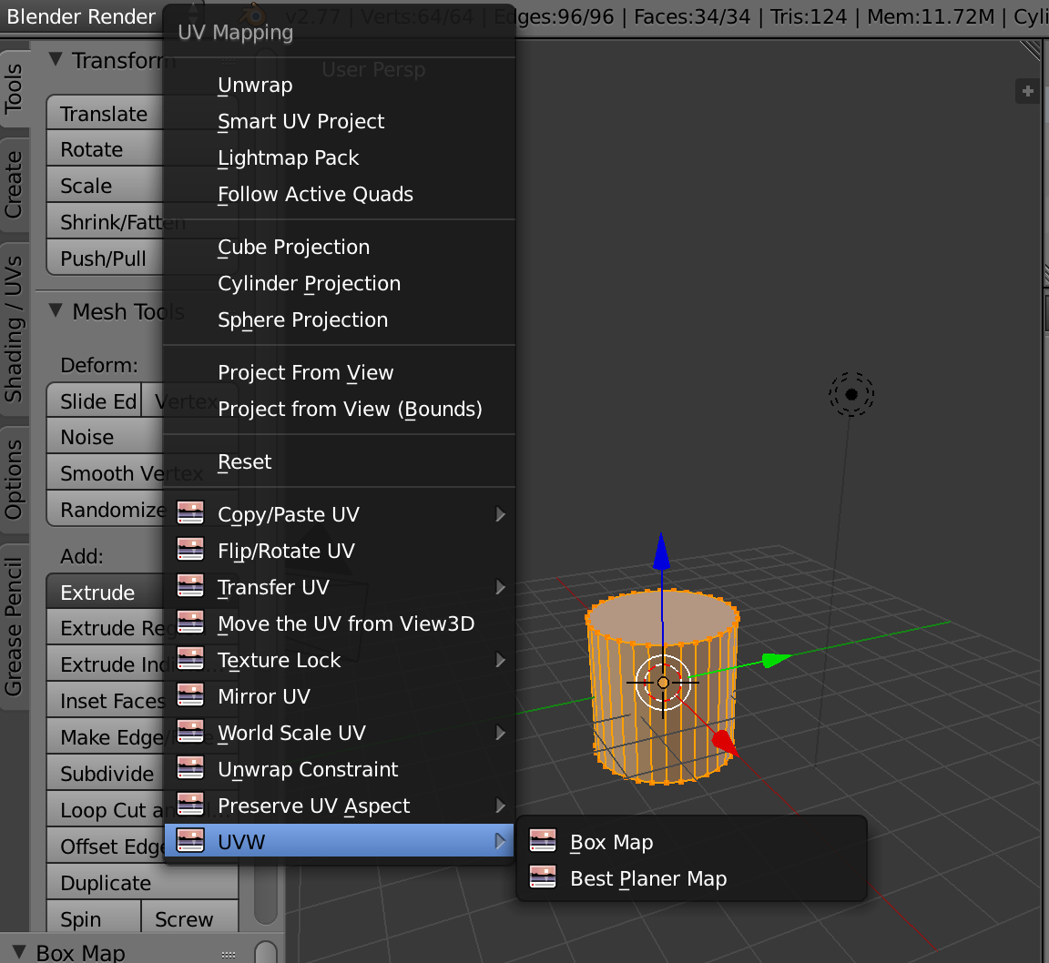Open the Tools sidebar tab
Screen dimensions: 1049x963
point(14,88)
